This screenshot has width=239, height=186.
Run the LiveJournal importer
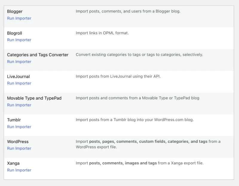pyautogui.click(x=19, y=83)
